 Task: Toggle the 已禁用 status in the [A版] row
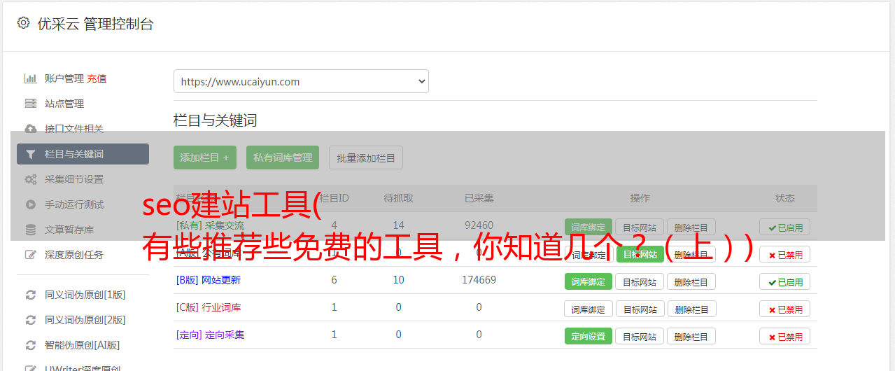tap(785, 254)
